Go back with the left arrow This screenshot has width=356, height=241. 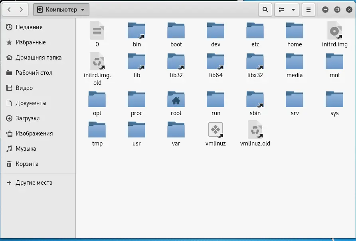point(9,10)
